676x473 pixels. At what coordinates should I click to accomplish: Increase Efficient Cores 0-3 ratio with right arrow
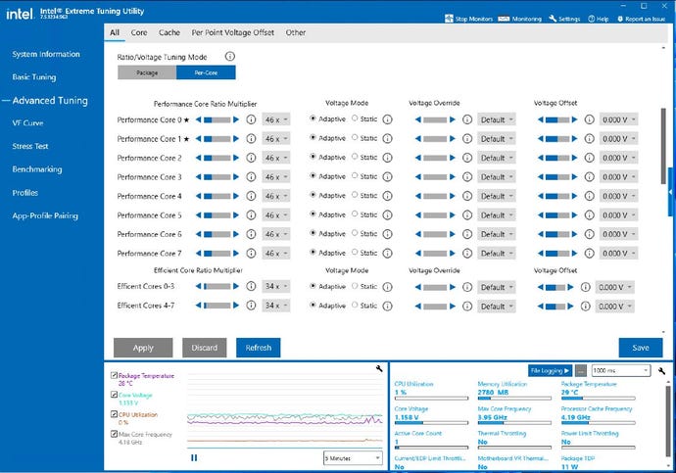click(236, 287)
